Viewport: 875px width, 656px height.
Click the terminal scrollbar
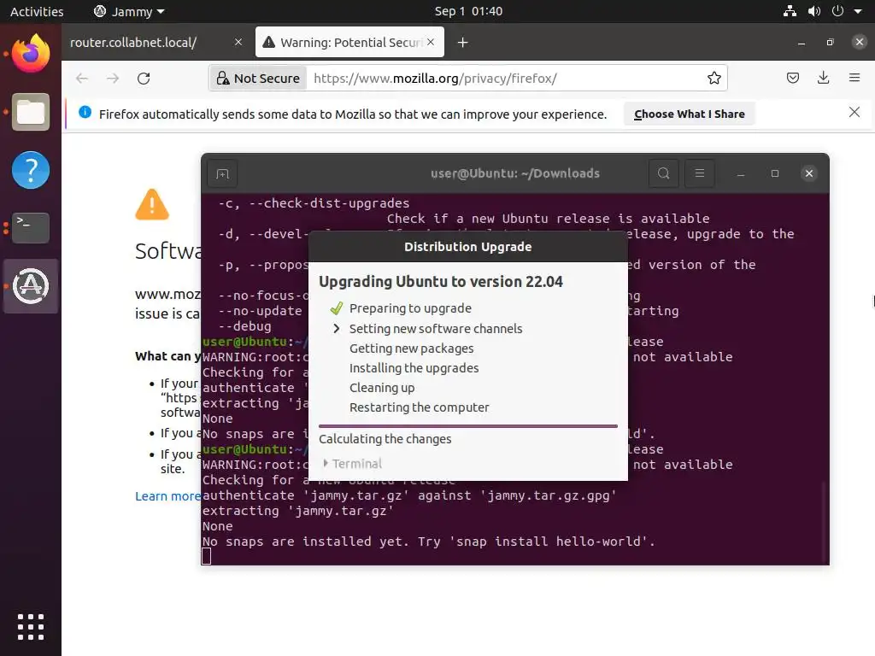click(x=825, y=522)
